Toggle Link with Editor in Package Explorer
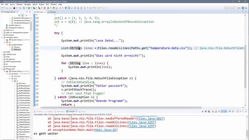Screen dimensions: 249x140 [x=23, y=15]
